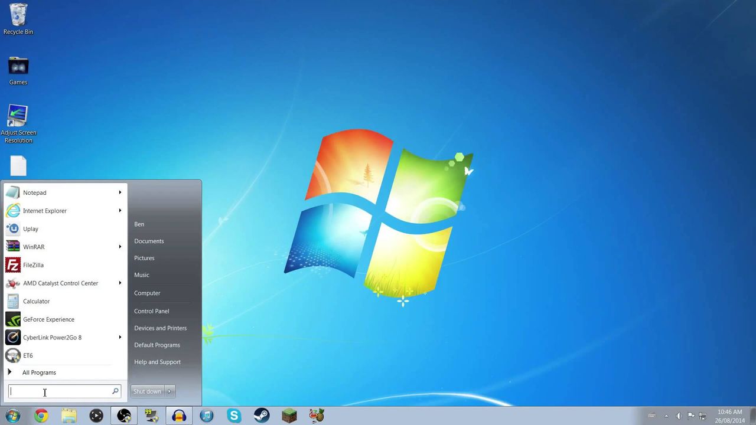Open the volume control in the system tray
This screenshot has height=425, width=756.
click(x=678, y=416)
